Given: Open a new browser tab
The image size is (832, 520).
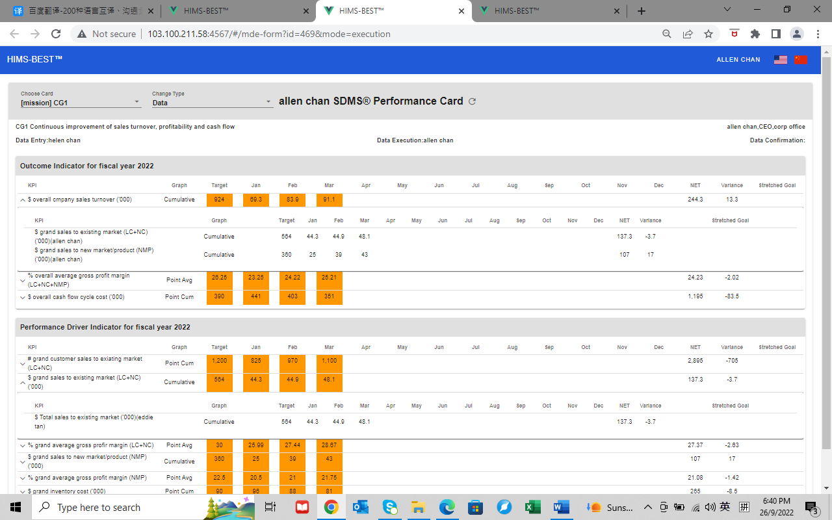Looking at the screenshot, I should click(x=642, y=11).
